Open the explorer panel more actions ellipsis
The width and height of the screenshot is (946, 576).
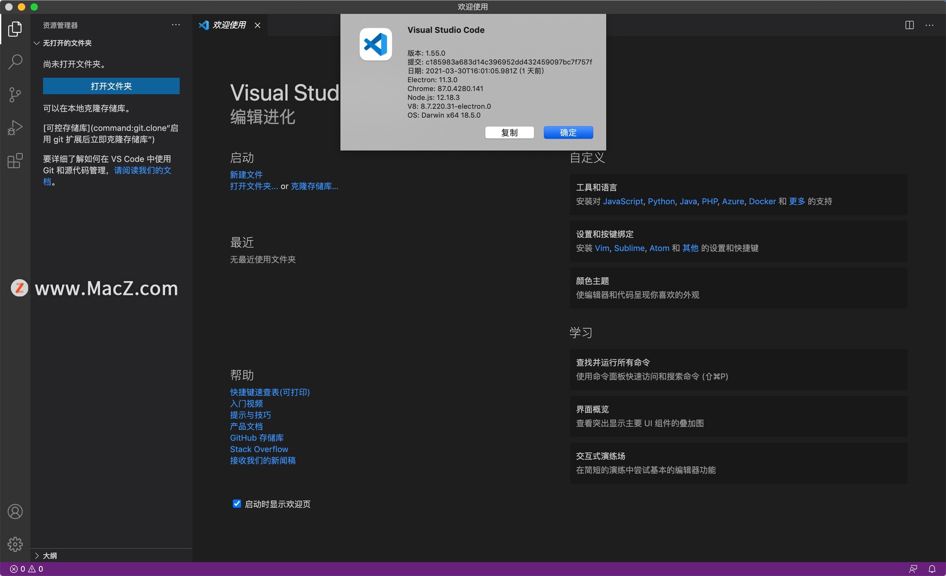tap(176, 25)
